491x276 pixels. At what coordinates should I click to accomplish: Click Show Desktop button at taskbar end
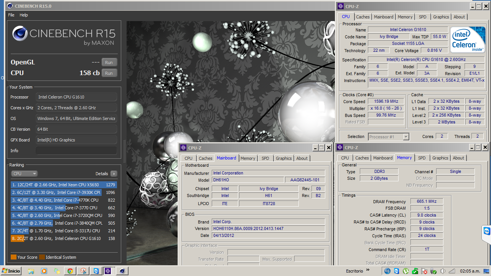click(486, 271)
